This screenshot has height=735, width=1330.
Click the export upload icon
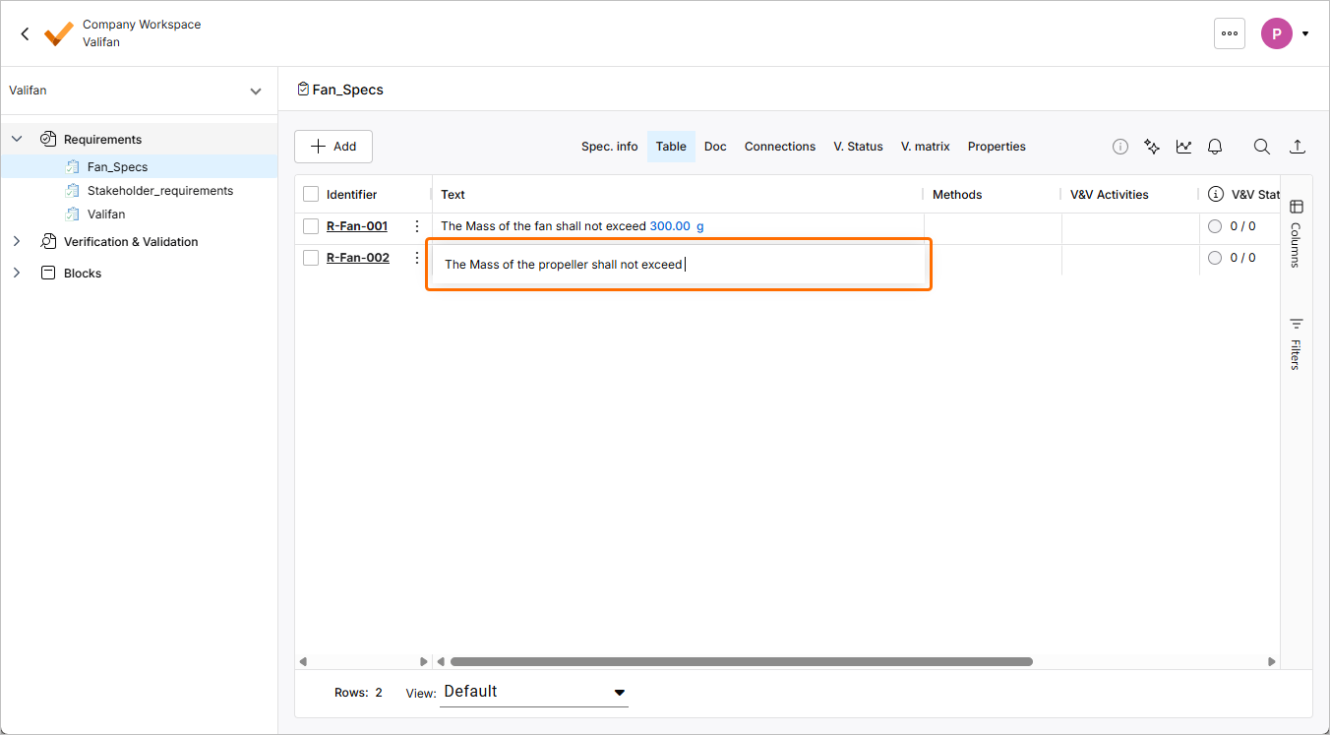click(x=1298, y=147)
